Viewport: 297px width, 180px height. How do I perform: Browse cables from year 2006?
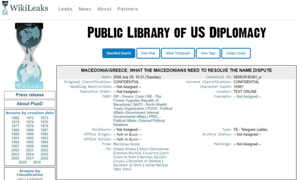tap(15, 158)
